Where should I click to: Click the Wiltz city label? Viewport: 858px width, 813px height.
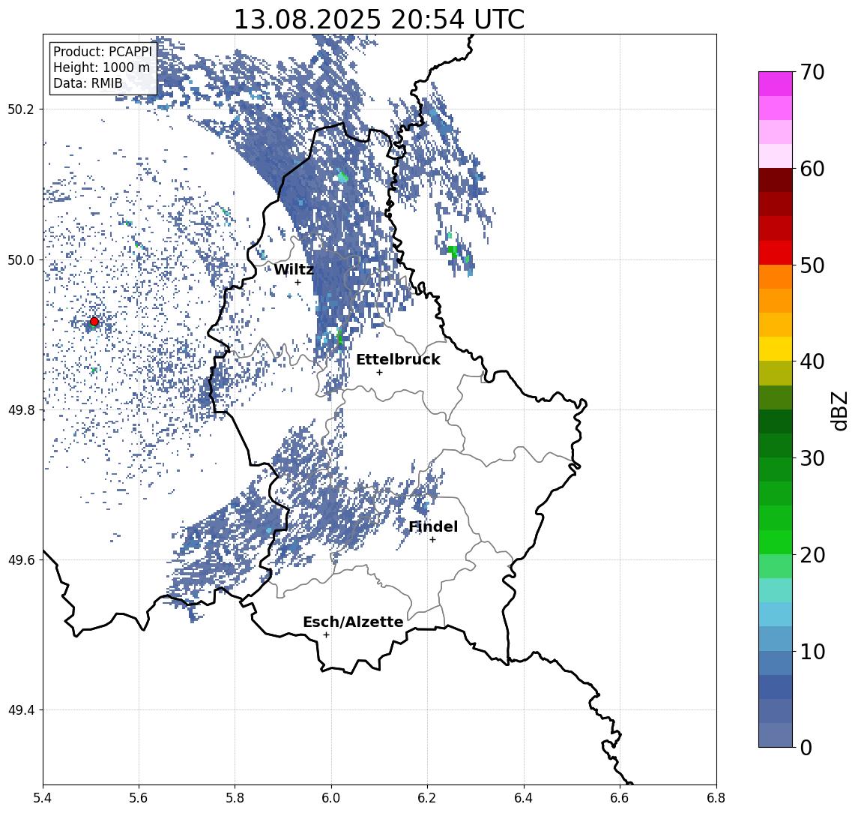294,269
